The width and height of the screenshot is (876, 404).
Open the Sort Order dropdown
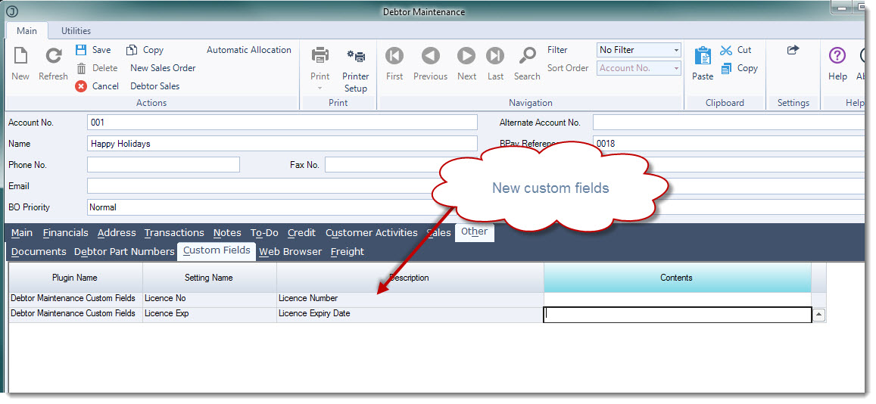point(639,68)
